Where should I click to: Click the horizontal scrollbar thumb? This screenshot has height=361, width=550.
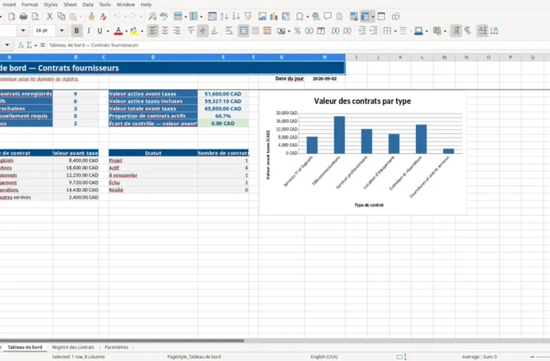click(122, 340)
